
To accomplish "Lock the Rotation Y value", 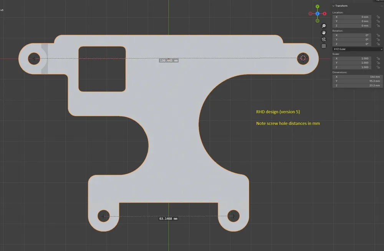I will [378, 40].
